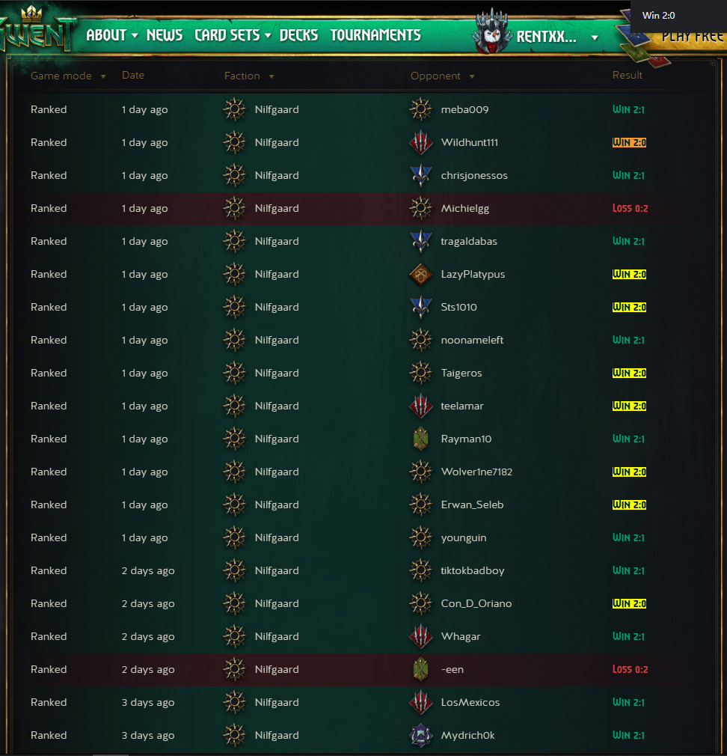Click LazyPlatypus's Skellige faction icon
Screen dimensions: 727x756
pos(420,275)
